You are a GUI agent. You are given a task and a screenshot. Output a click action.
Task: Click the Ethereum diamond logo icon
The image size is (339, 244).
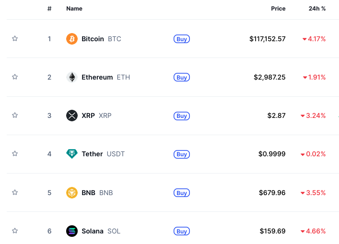pos(72,77)
